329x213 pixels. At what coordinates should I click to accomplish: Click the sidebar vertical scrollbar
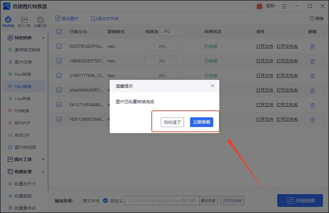[48, 111]
